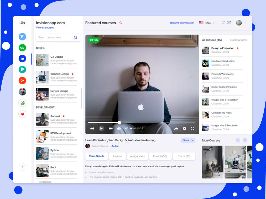266x199 pixels.
Task: Click the LinkedIn icon in sidebar
Action: tap(22, 59)
